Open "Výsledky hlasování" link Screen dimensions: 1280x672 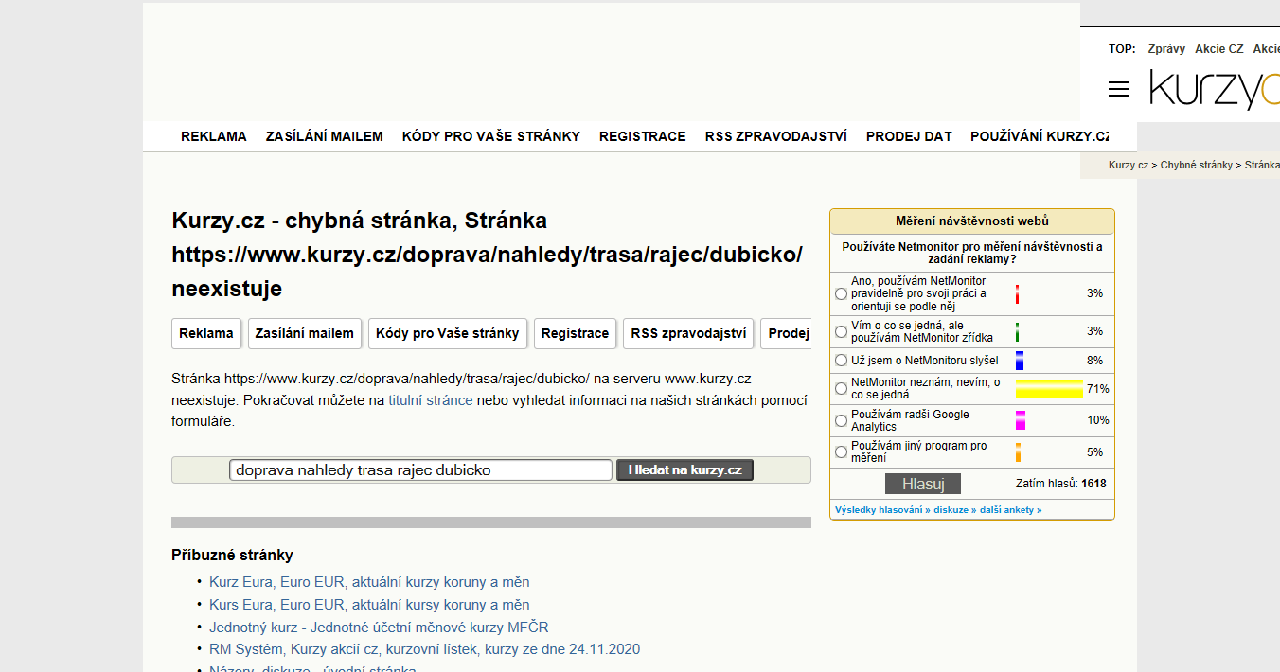880,510
